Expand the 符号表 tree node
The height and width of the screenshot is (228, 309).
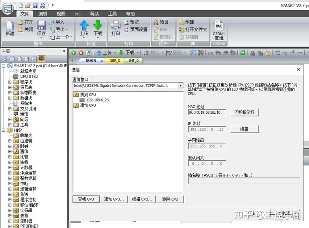point(10,87)
